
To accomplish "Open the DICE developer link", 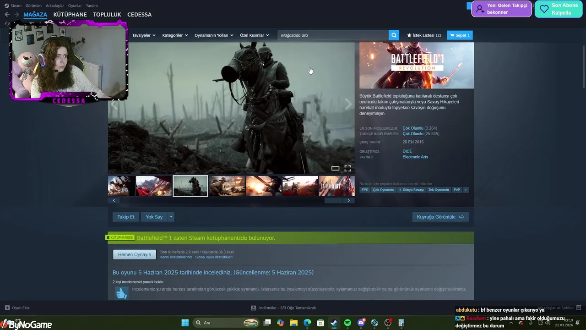I will pyautogui.click(x=407, y=151).
